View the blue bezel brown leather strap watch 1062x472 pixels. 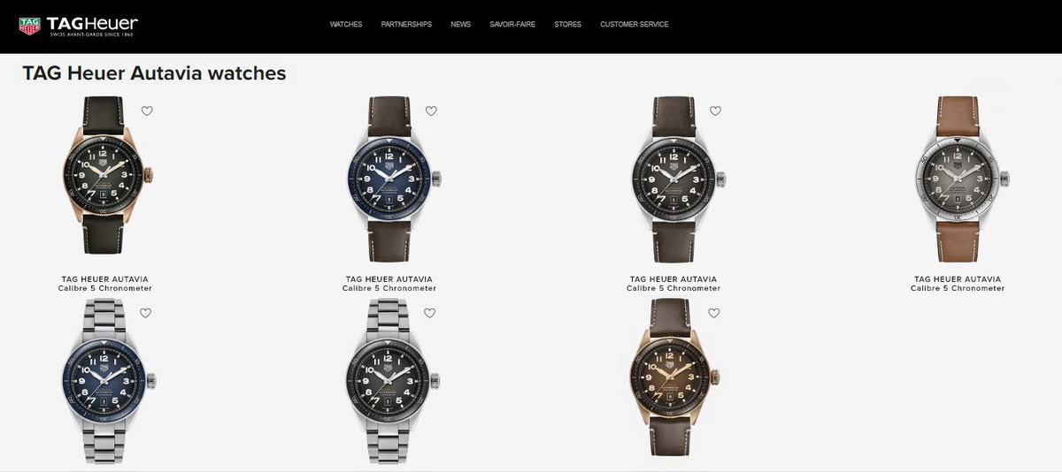point(390,179)
